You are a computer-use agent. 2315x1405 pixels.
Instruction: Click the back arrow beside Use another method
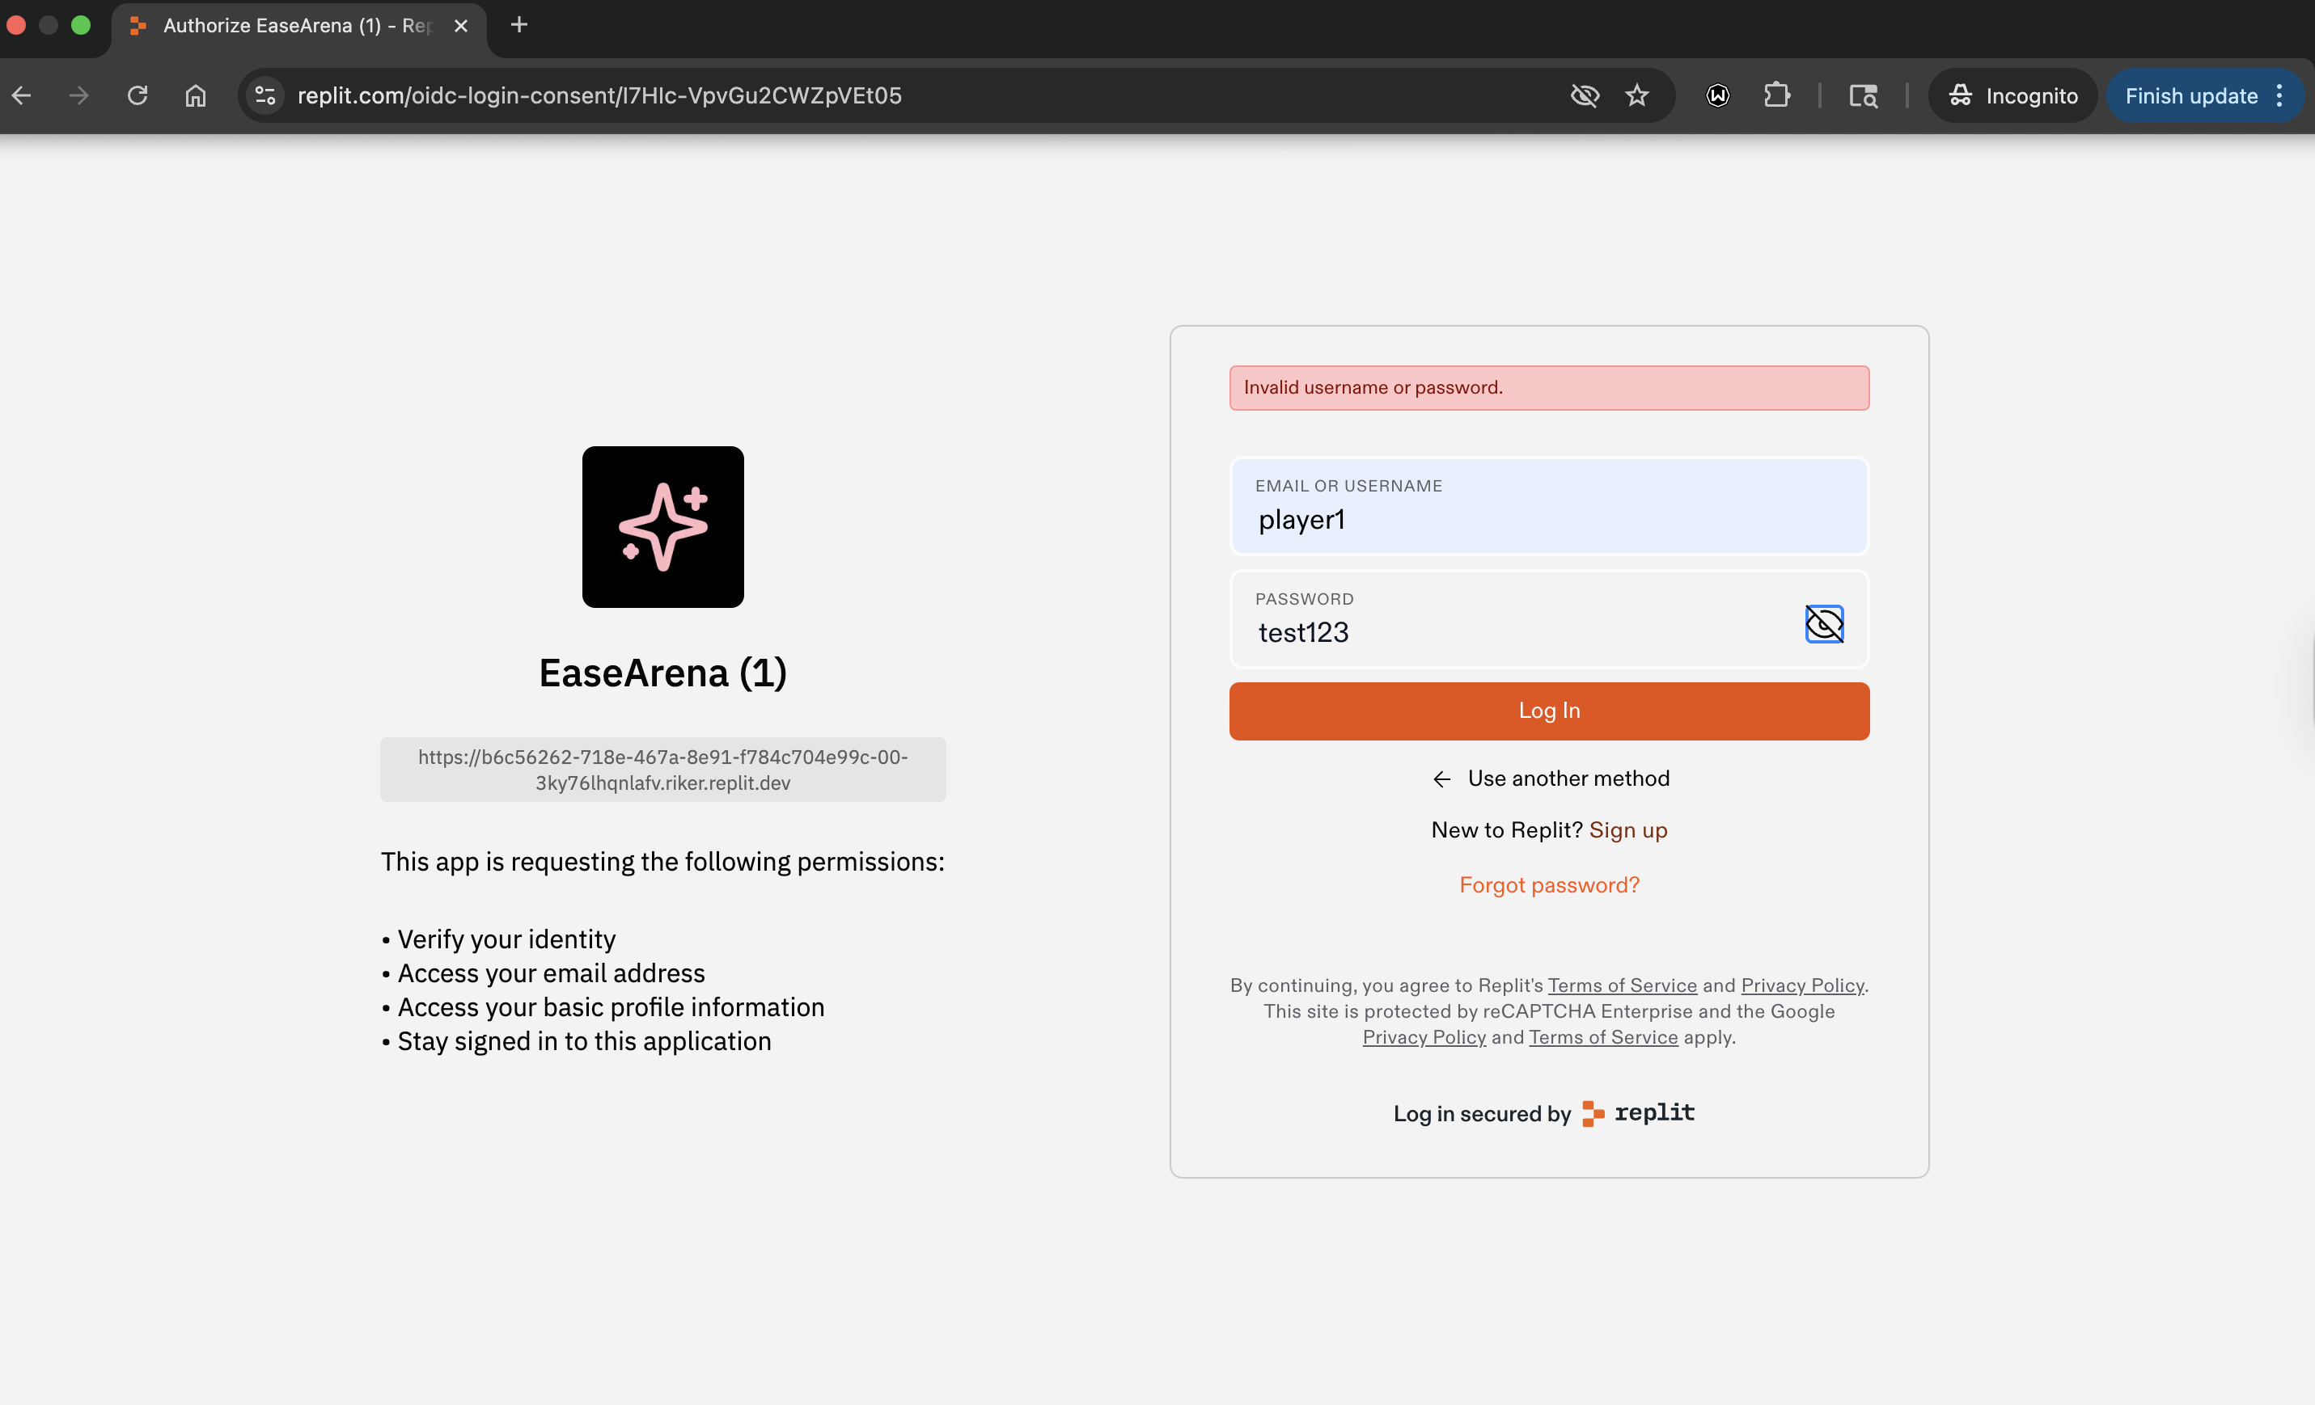(1441, 779)
